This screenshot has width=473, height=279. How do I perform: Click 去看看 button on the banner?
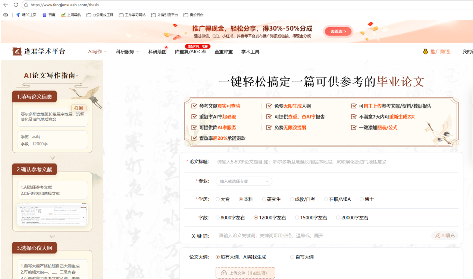pos(338,32)
